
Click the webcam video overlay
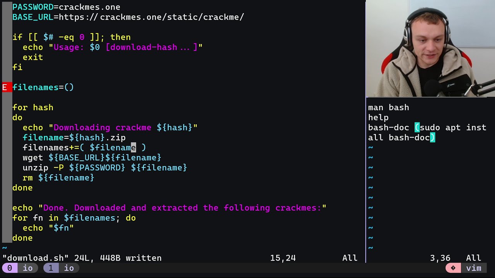(x=430, y=49)
